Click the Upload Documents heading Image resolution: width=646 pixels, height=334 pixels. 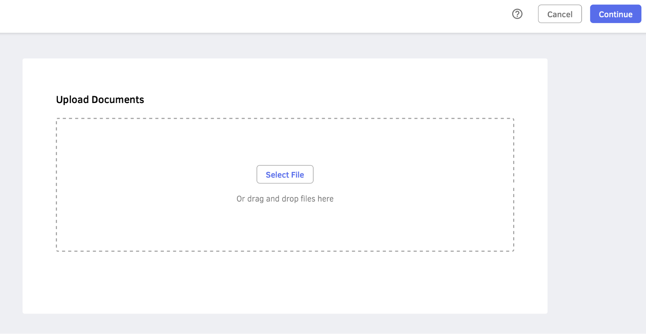point(101,99)
